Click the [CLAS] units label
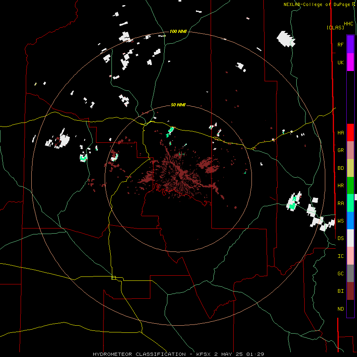 335,27
